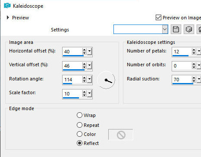The image size is (201, 157).
Task: Click the rotation angle dial control
Action: click(x=106, y=80)
